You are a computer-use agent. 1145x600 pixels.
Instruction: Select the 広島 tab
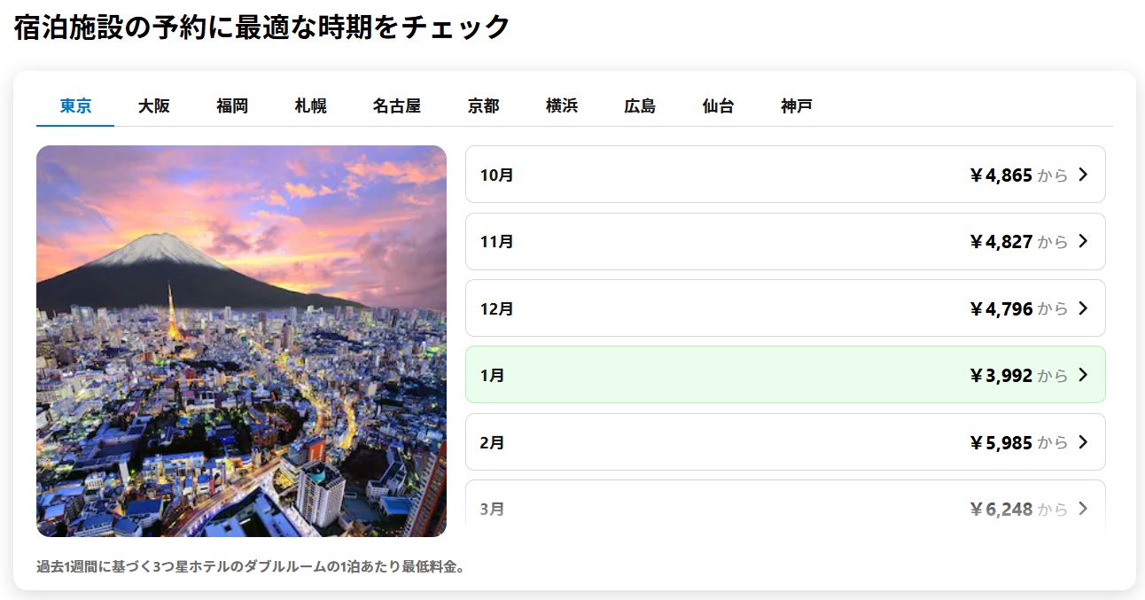click(640, 106)
